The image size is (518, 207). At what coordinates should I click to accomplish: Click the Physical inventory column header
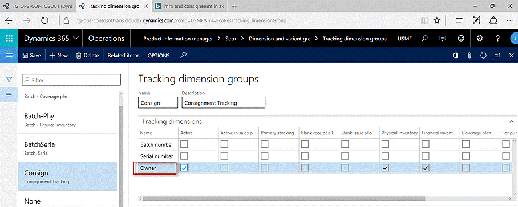point(399,133)
